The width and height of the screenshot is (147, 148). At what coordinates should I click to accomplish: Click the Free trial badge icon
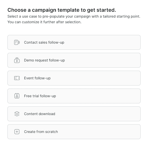point(17,96)
